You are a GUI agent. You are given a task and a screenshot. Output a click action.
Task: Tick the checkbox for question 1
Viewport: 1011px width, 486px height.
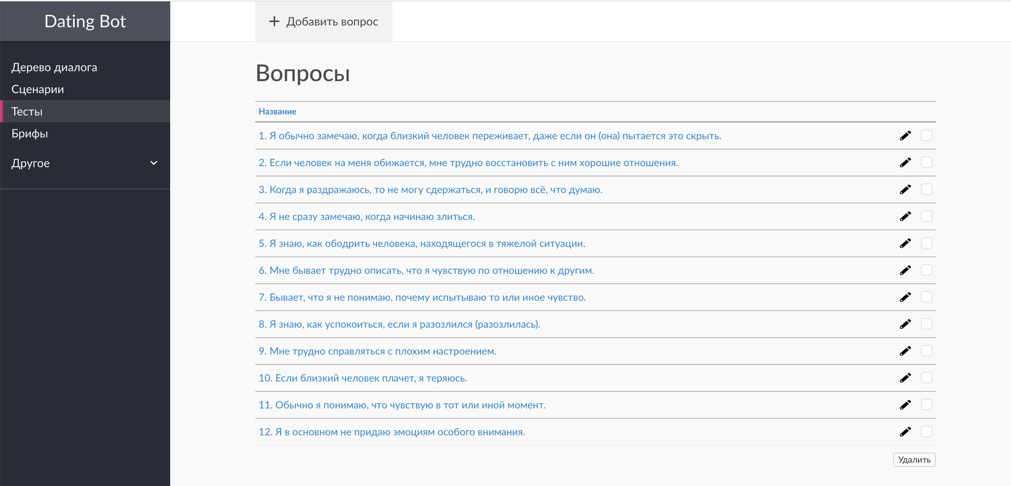coord(927,136)
